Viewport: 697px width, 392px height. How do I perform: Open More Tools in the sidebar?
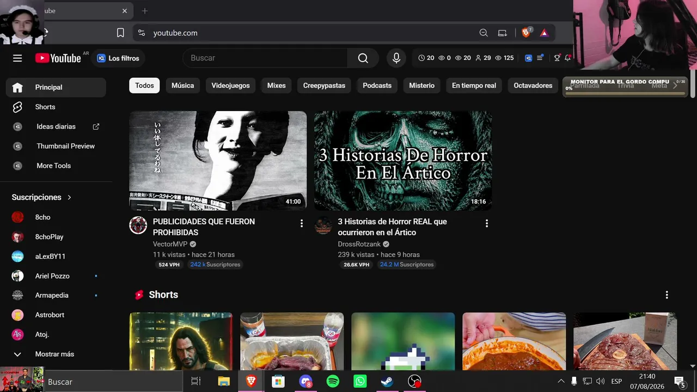57,166
